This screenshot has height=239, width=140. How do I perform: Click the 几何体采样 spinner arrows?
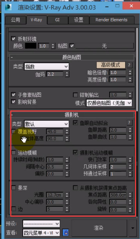130,167
